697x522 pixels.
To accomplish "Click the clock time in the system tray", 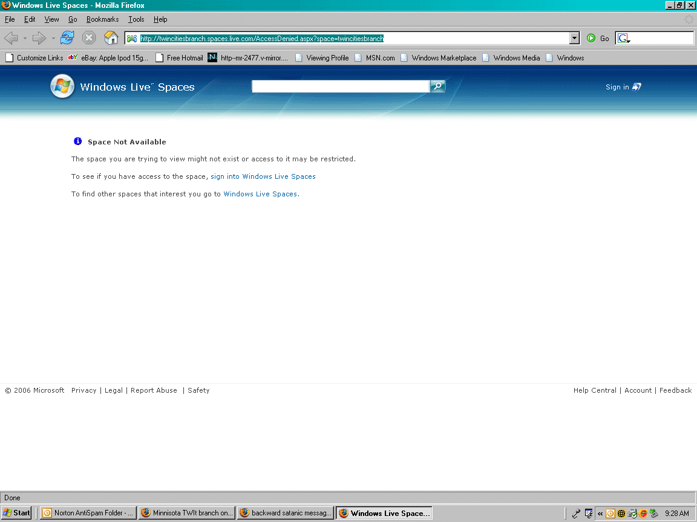I will click(676, 514).
